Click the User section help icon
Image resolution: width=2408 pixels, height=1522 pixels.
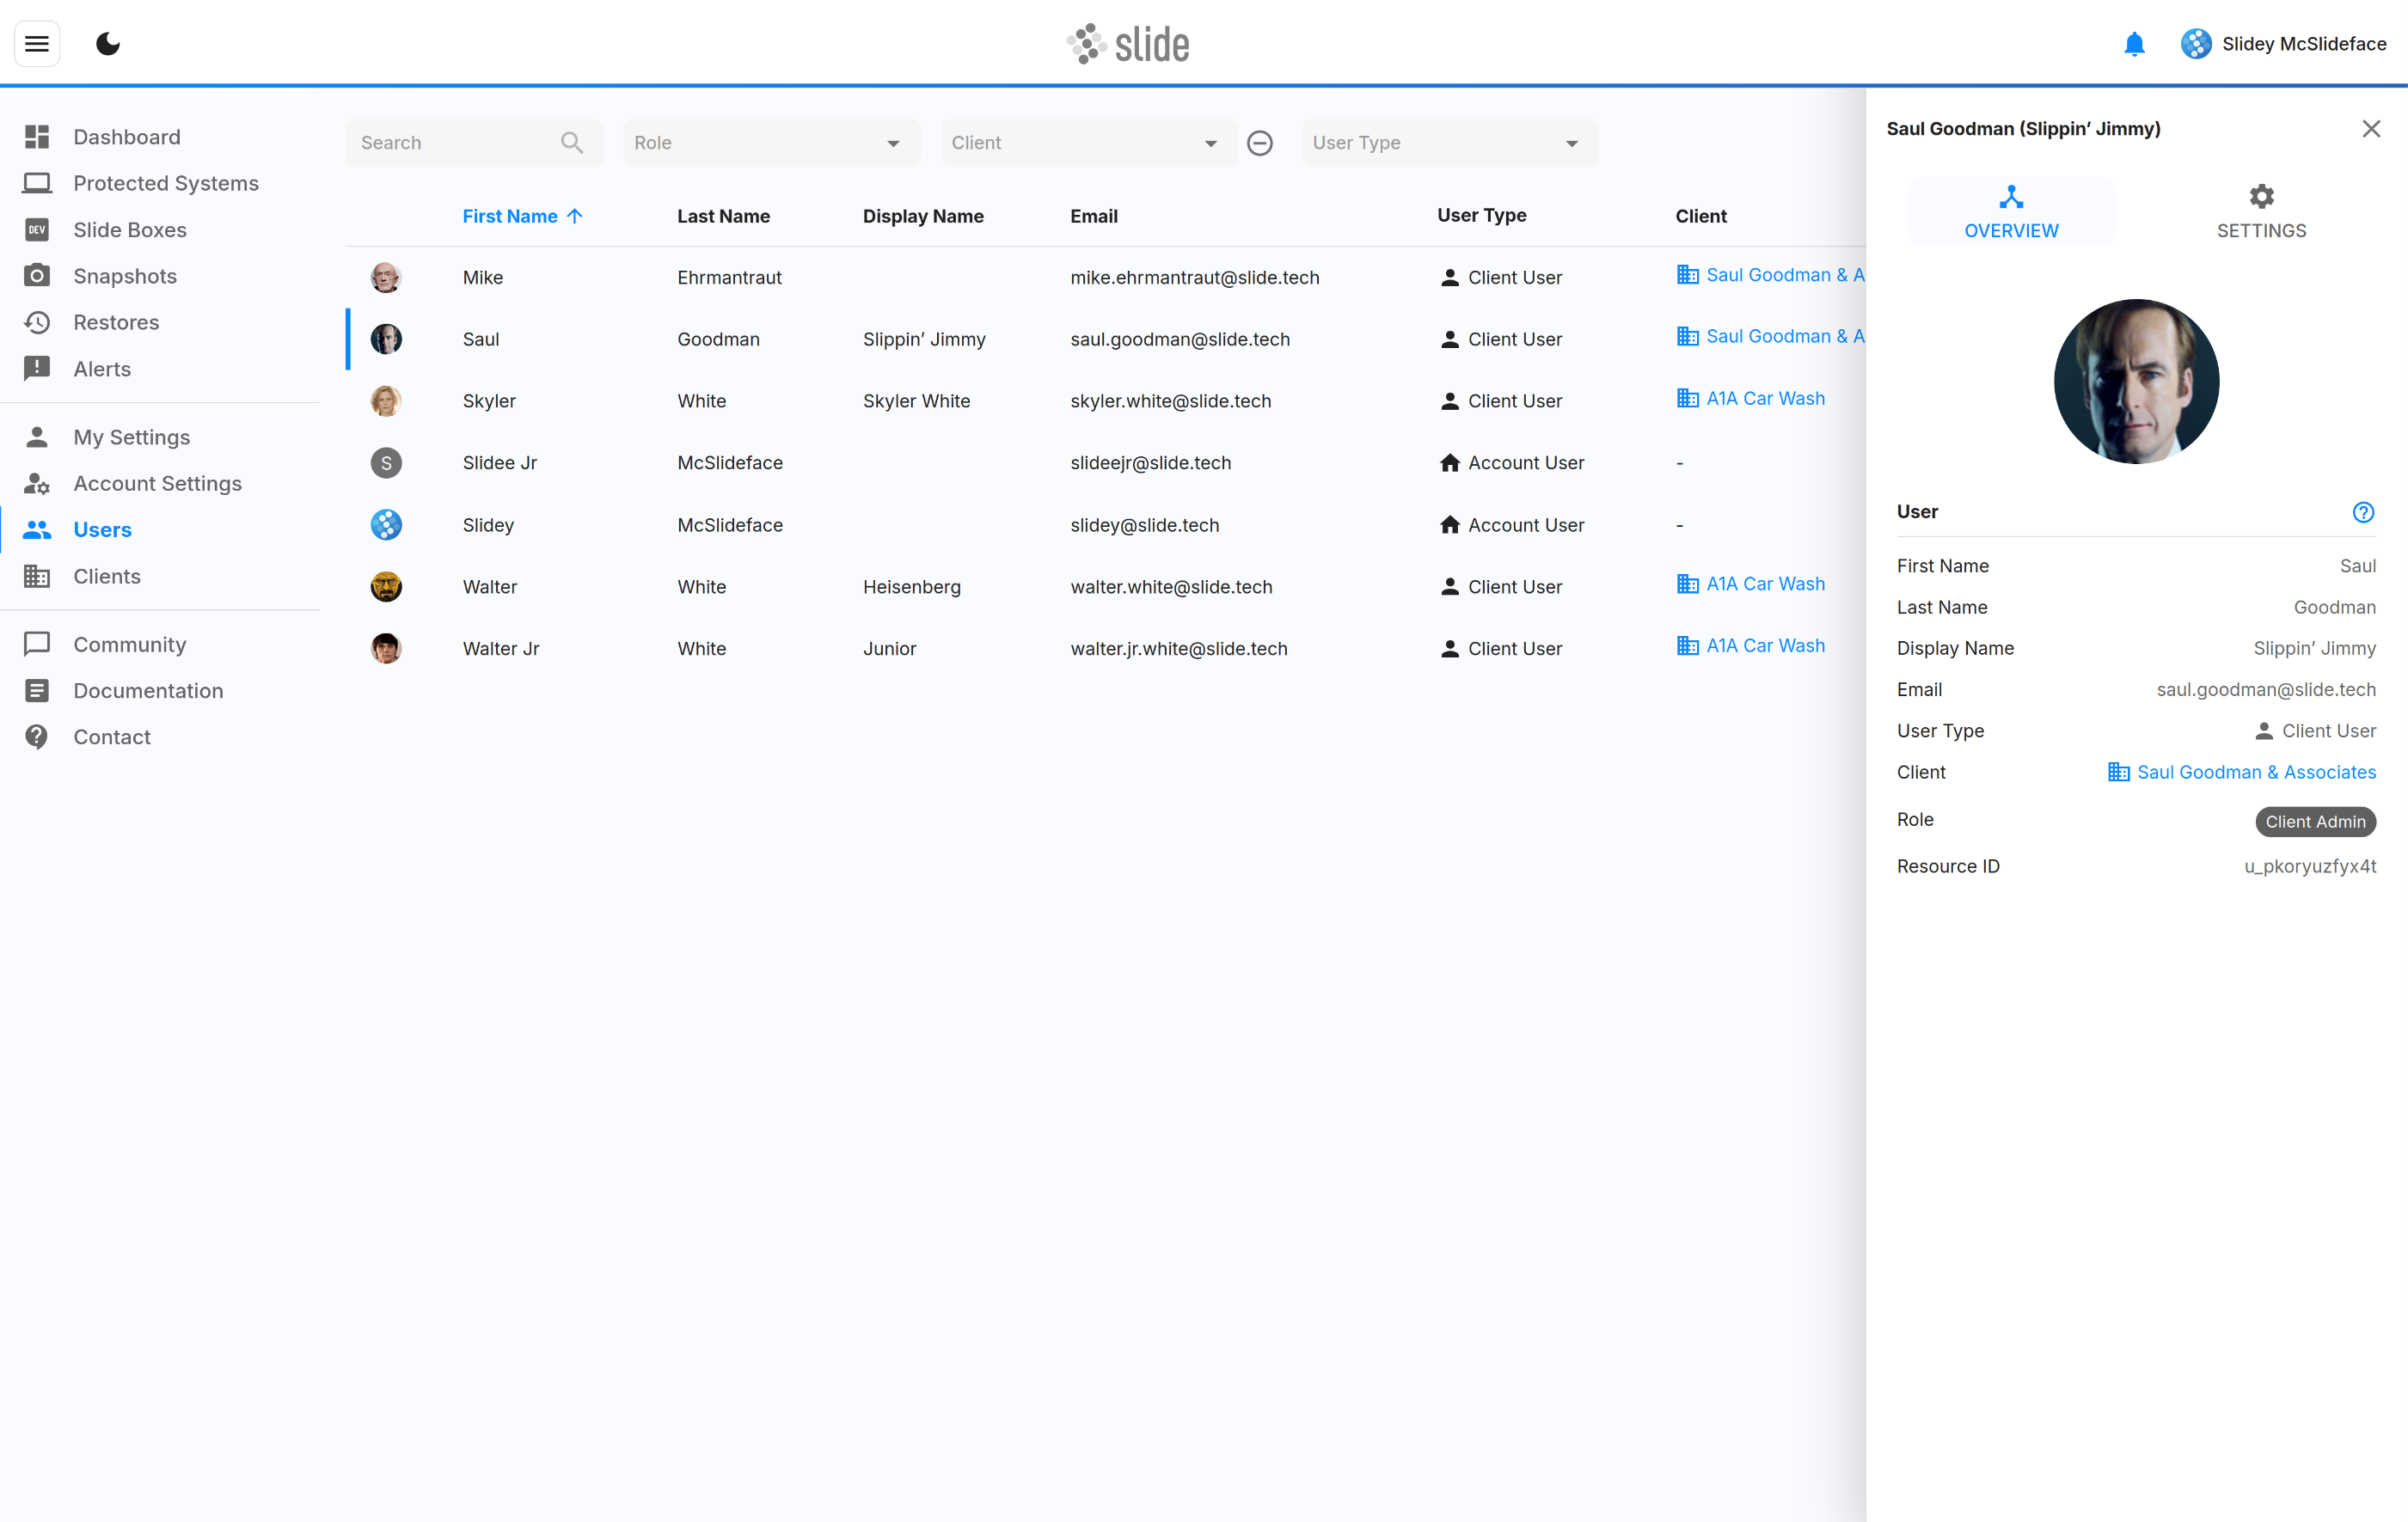(x=2363, y=511)
